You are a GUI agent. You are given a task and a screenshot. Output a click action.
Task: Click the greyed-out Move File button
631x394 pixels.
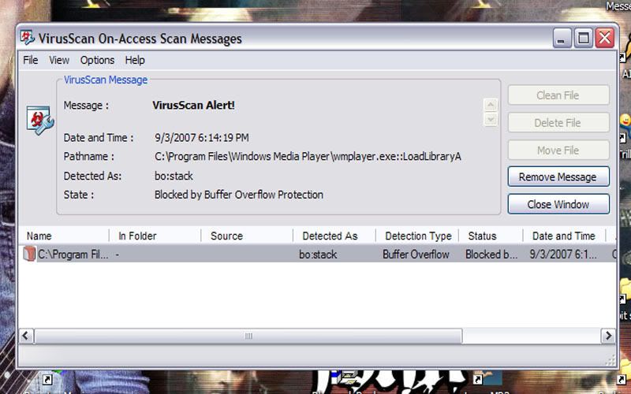pos(558,150)
